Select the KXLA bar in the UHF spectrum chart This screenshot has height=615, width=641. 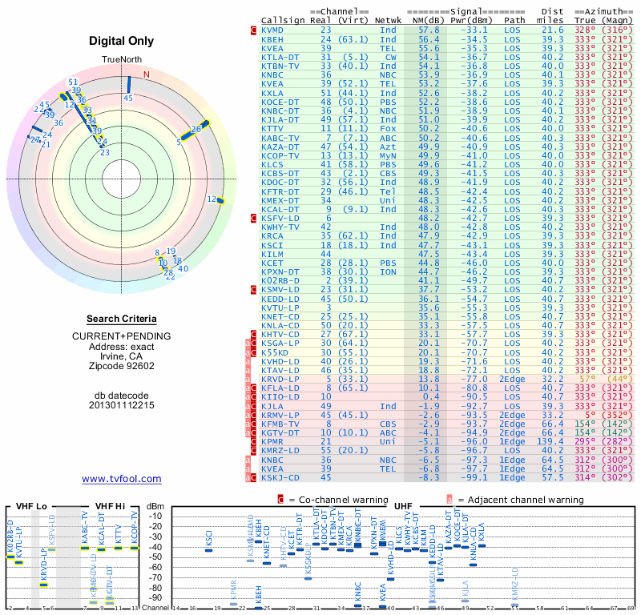click(x=482, y=545)
